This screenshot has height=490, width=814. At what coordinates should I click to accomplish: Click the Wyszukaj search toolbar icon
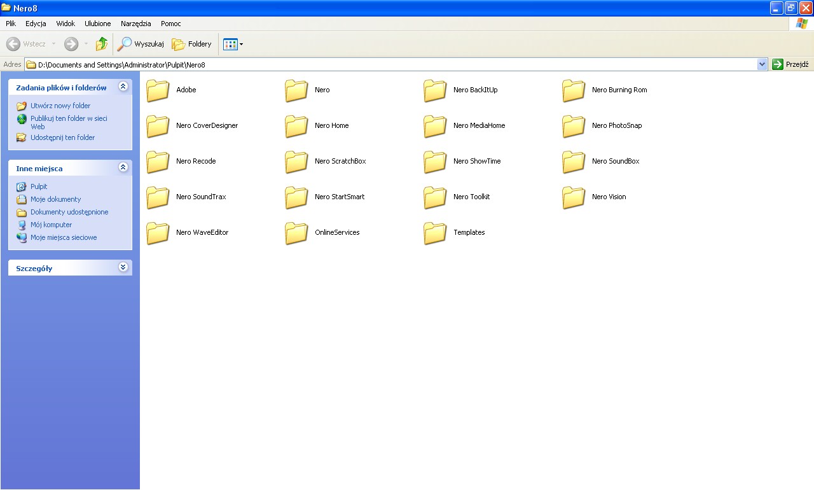[x=140, y=44]
